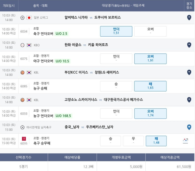Select 승 option for basketball game 6085
195x171 pixels.
(x=116, y=86)
